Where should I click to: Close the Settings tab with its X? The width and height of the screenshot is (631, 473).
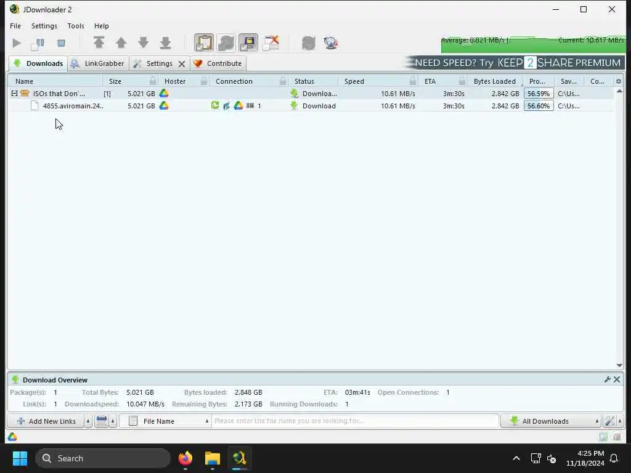(182, 64)
